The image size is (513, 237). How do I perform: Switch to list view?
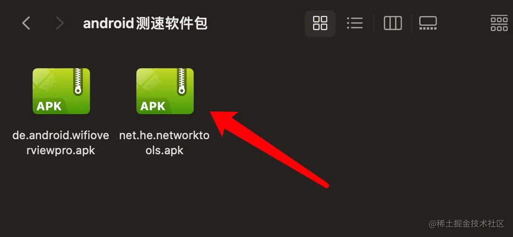(355, 23)
